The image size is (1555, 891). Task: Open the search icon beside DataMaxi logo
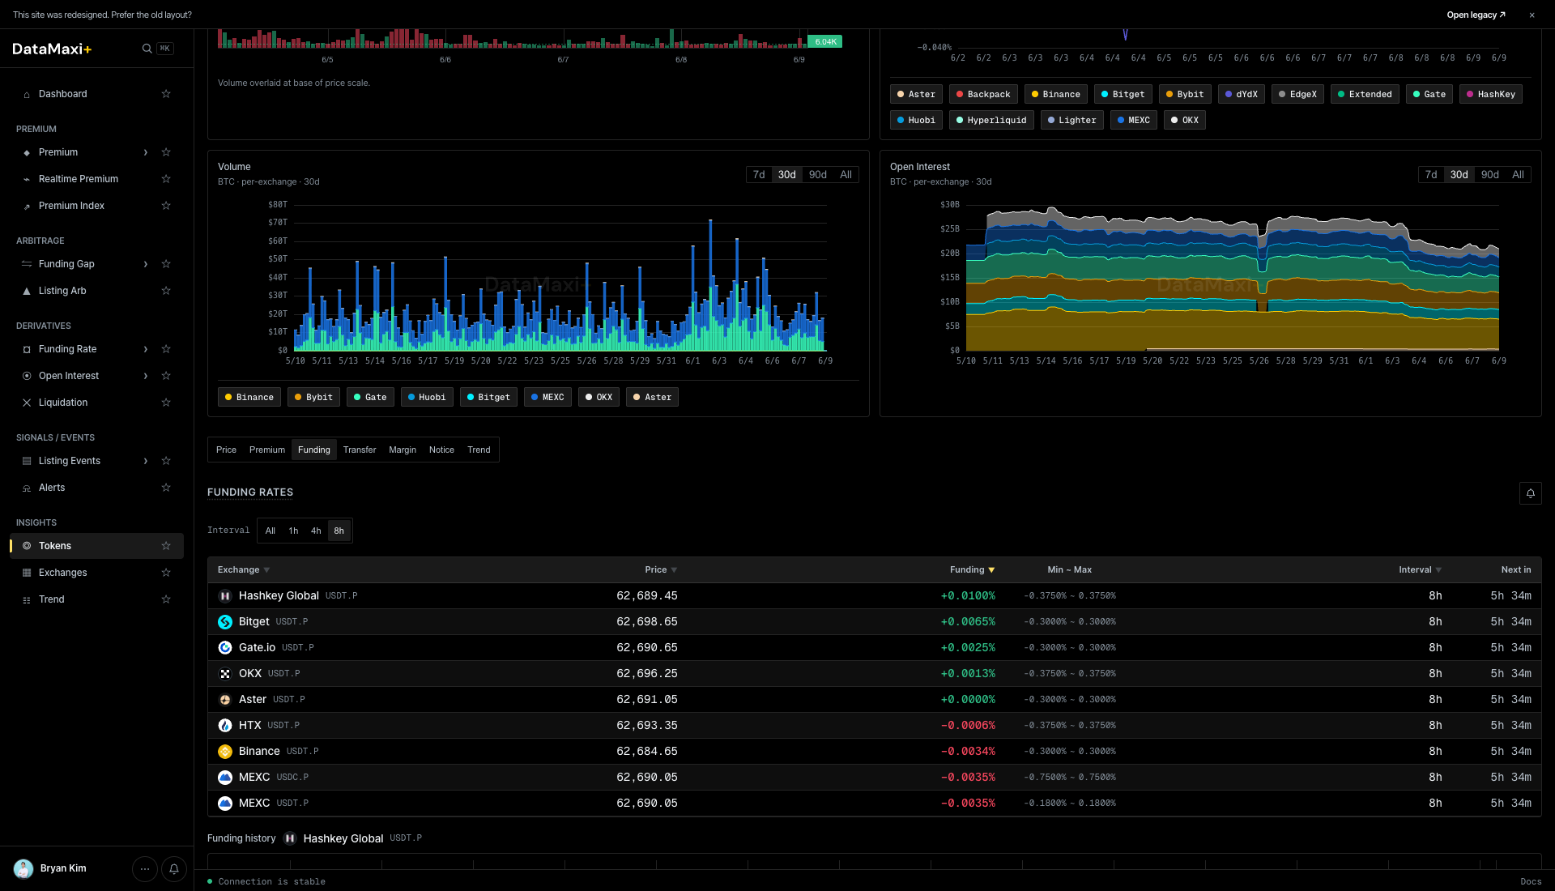(x=147, y=49)
